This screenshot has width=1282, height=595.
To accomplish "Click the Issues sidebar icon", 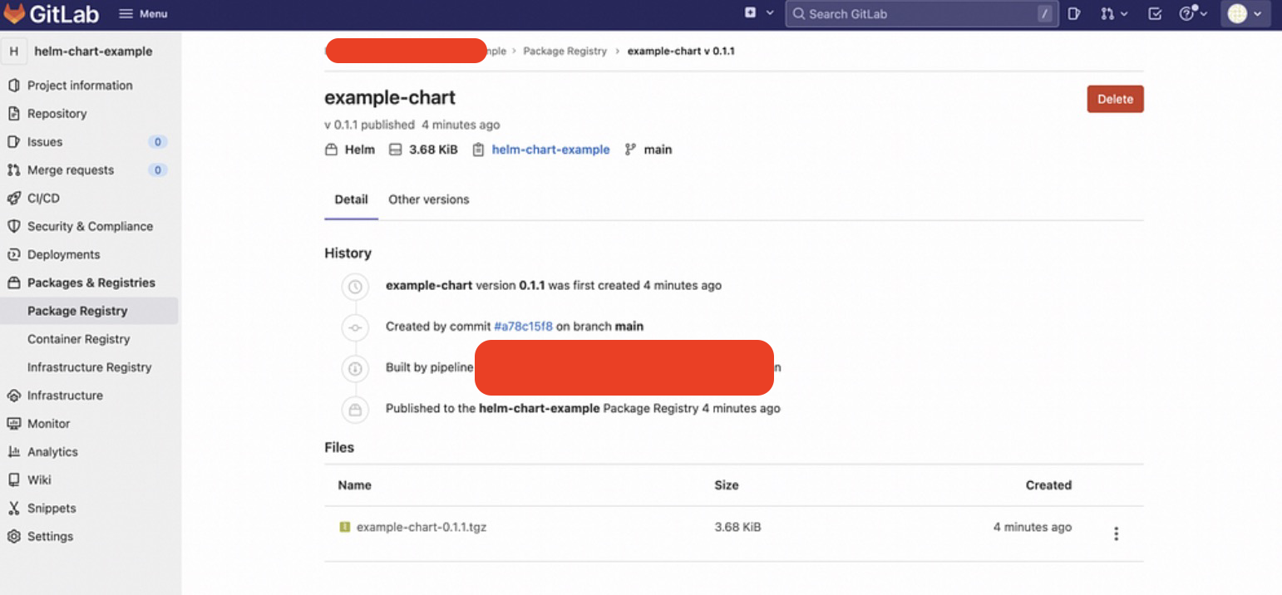I will tap(13, 141).
